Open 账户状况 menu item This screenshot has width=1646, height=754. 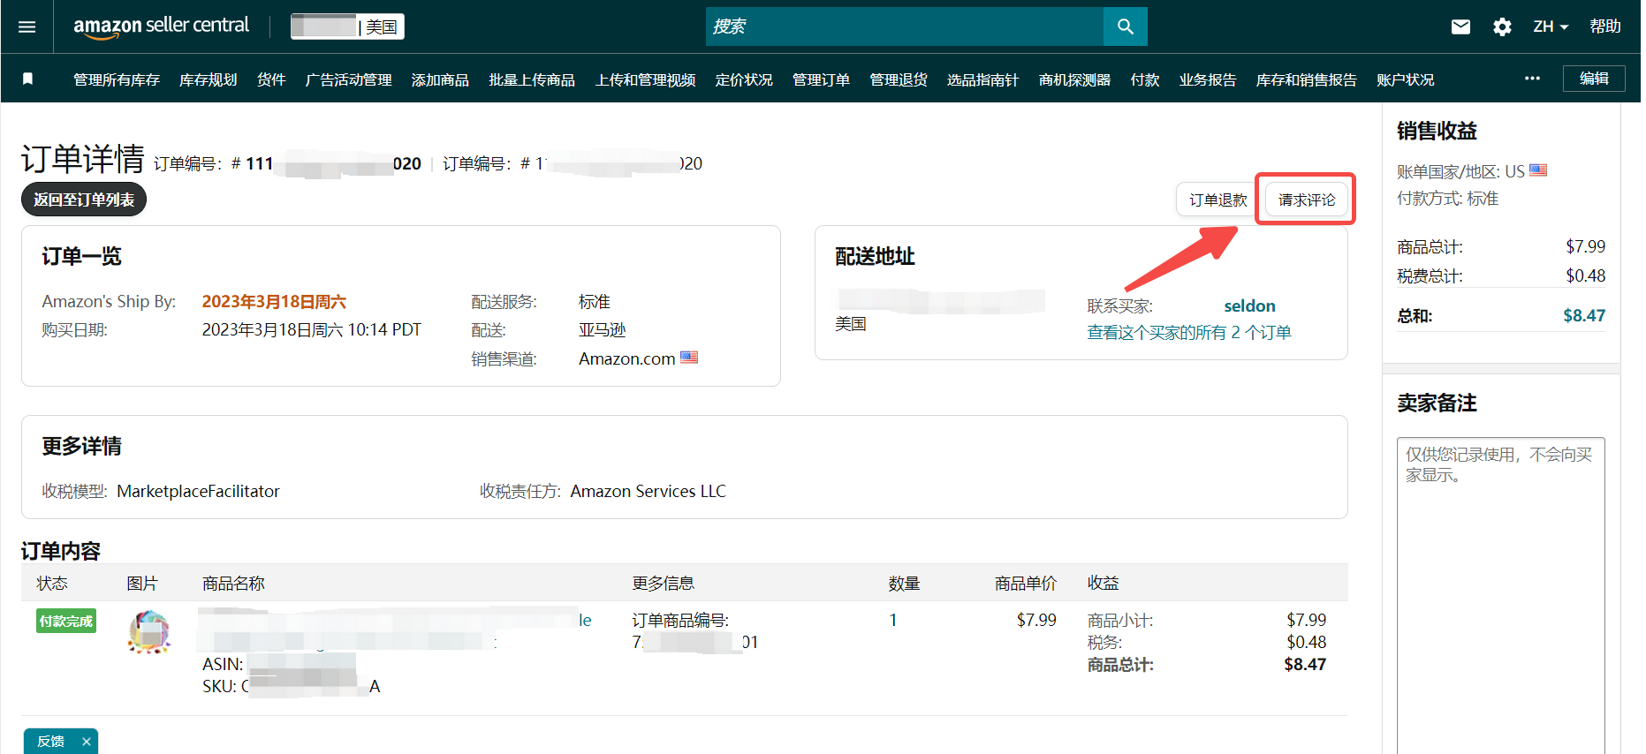(x=1406, y=79)
